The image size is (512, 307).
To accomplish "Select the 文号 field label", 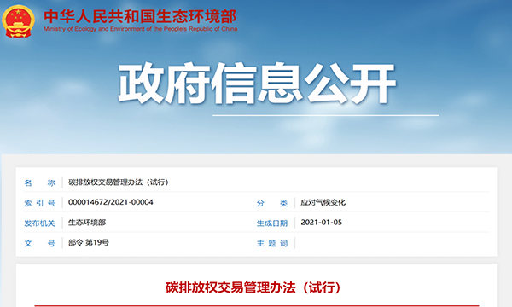I will coord(39,243).
